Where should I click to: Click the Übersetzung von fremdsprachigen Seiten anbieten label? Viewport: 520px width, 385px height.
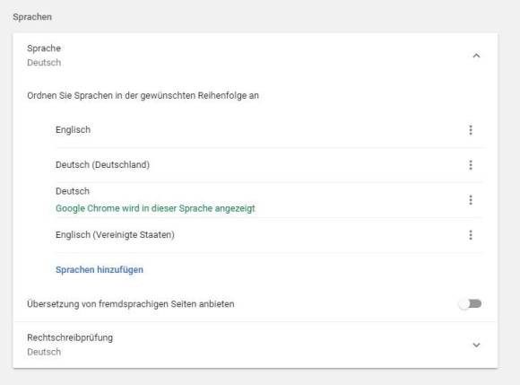(131, 304)
